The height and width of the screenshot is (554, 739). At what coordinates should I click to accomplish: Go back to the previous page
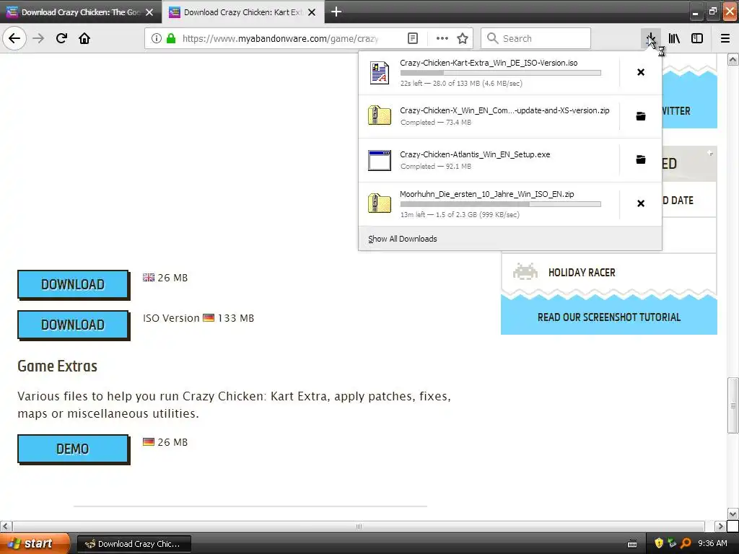coord(14,38)
